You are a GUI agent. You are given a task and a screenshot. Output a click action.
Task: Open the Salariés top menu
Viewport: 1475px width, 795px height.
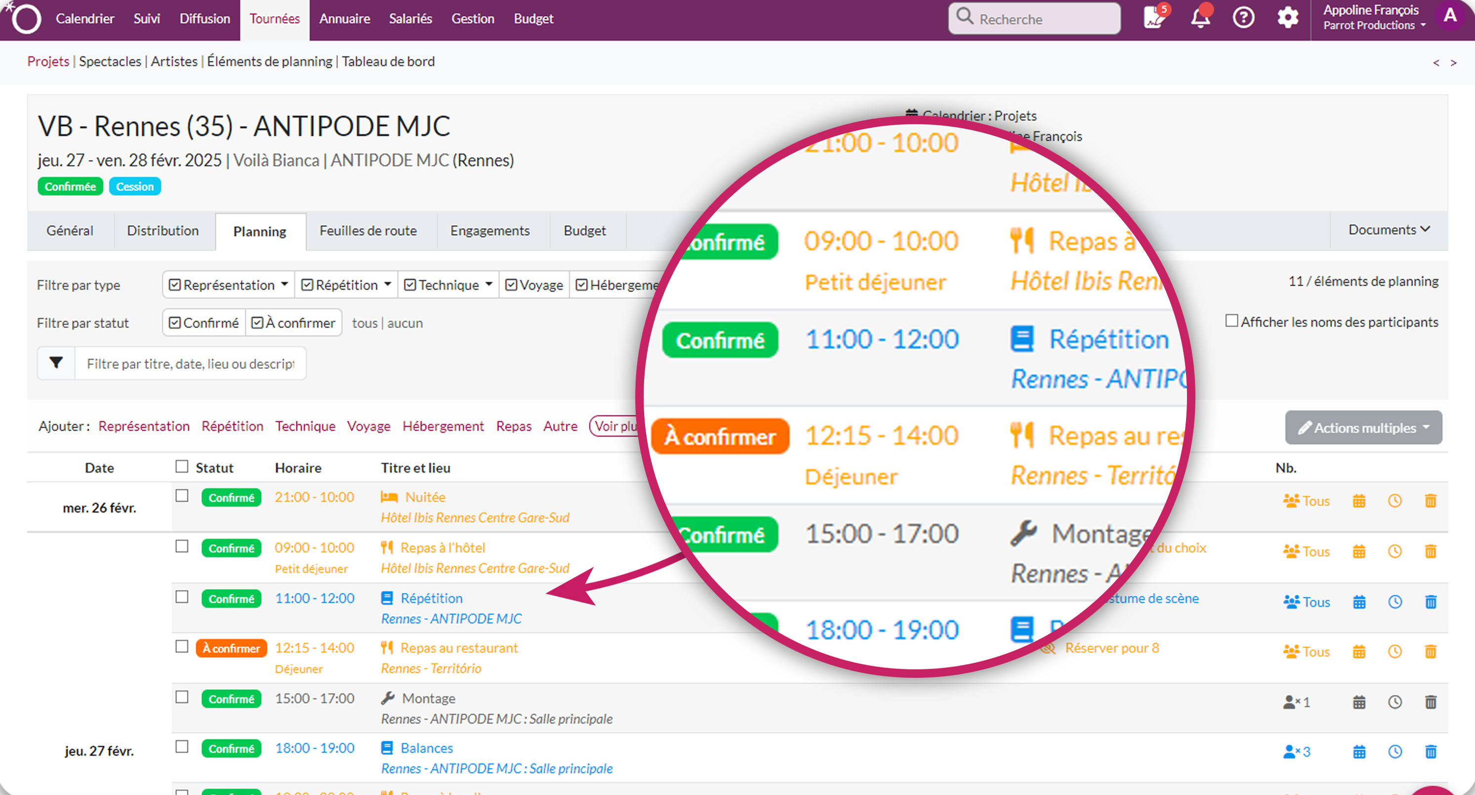tap(410, 19)
